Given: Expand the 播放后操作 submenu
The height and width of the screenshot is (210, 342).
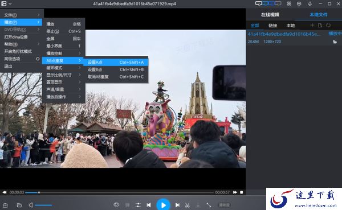Looking at the screenshot, I should coord(63,97).
